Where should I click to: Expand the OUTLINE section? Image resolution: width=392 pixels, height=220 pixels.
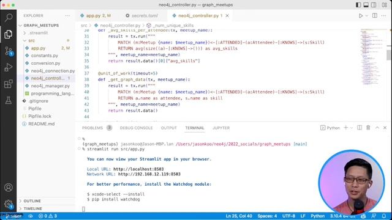tap(32, 201)
